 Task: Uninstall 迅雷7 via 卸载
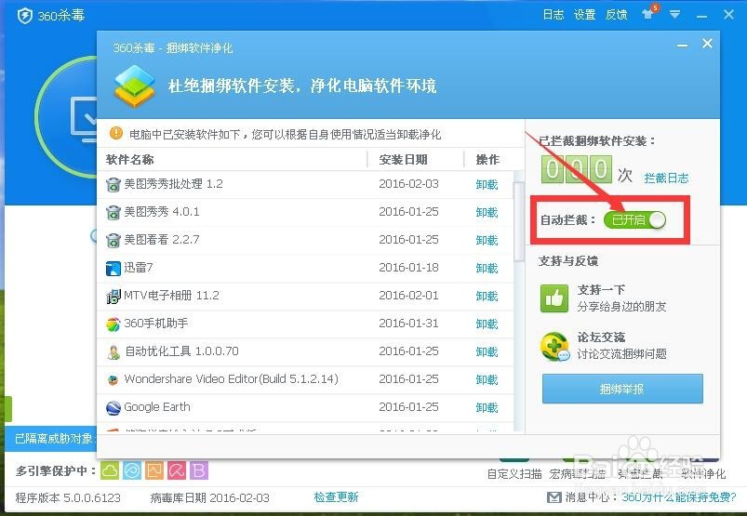pyautogui.click(x=487, y=268)
